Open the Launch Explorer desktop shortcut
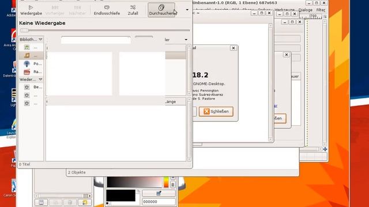 pos(12,129)
